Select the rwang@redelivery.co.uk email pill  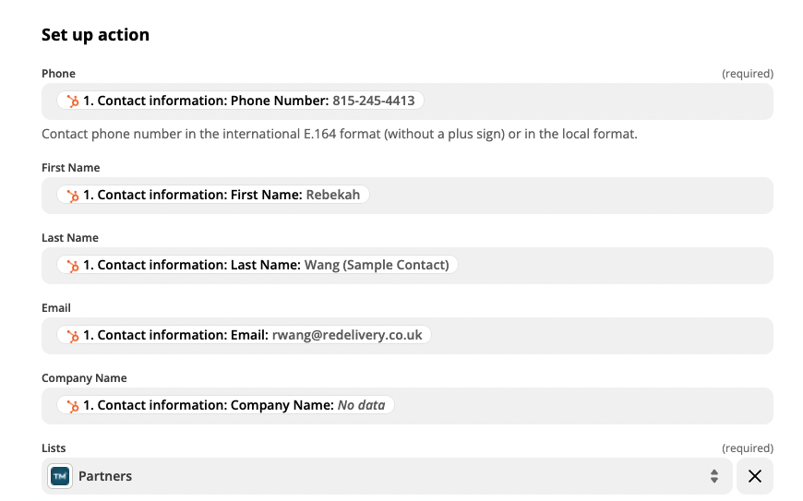click(244, 335)
